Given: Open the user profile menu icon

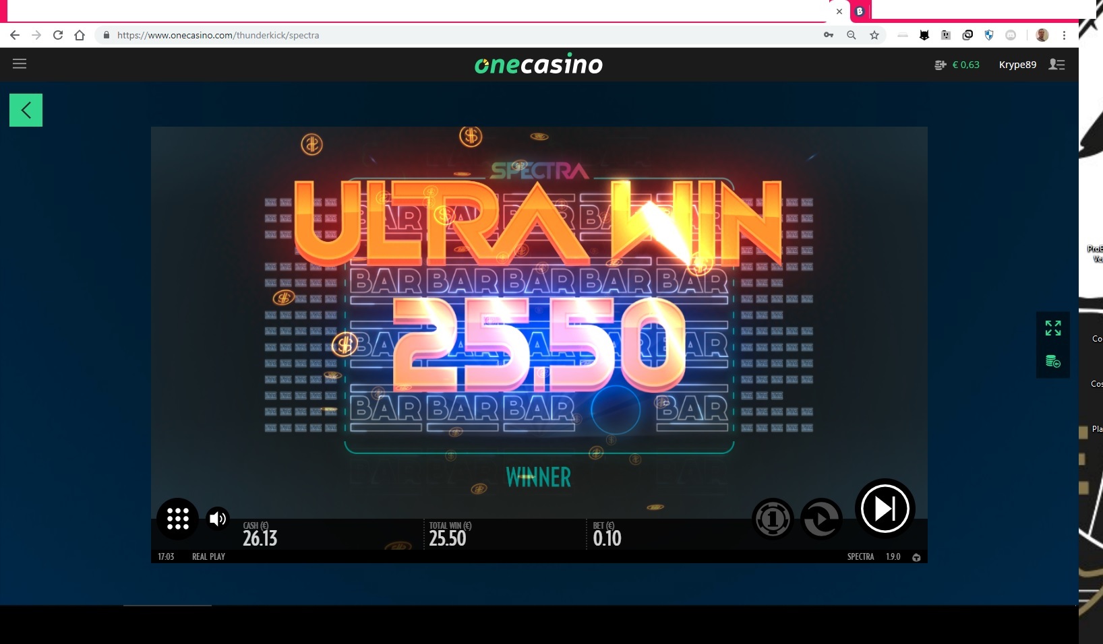Looking at the screenshot, I should pos(1056,65).
